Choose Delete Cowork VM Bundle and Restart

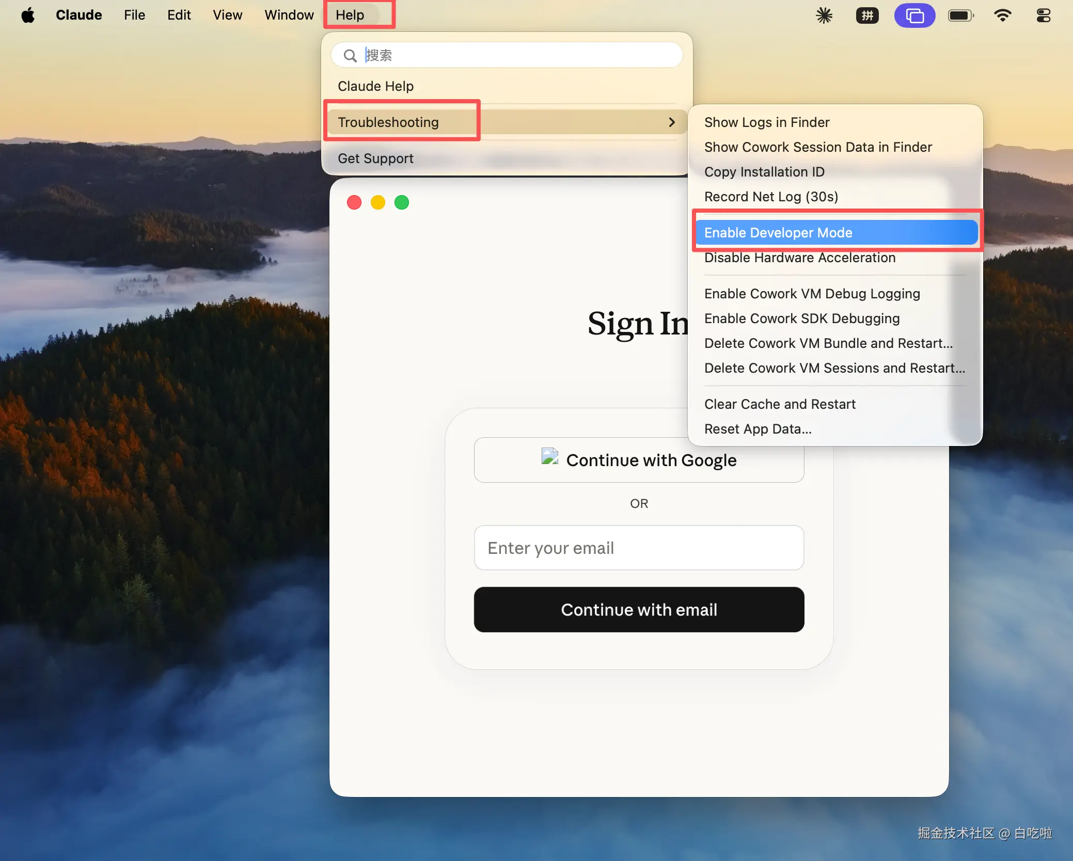[x=835, y=343]
